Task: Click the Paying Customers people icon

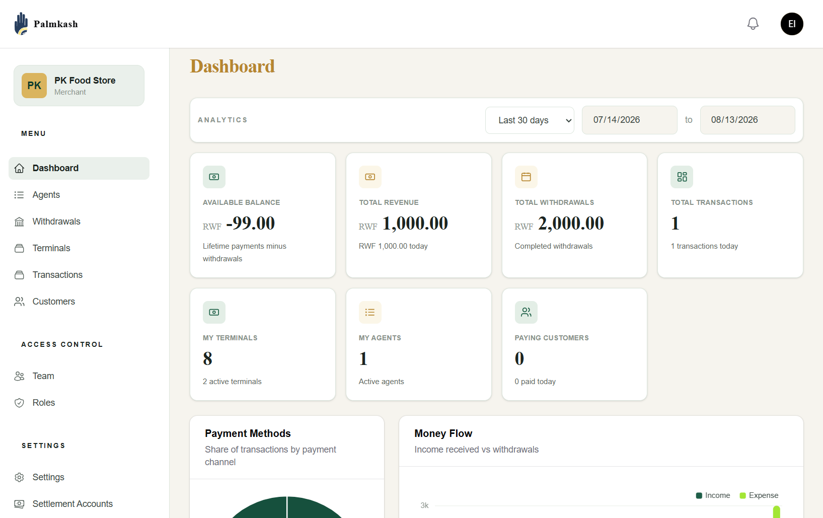Action: coord(526,312)
